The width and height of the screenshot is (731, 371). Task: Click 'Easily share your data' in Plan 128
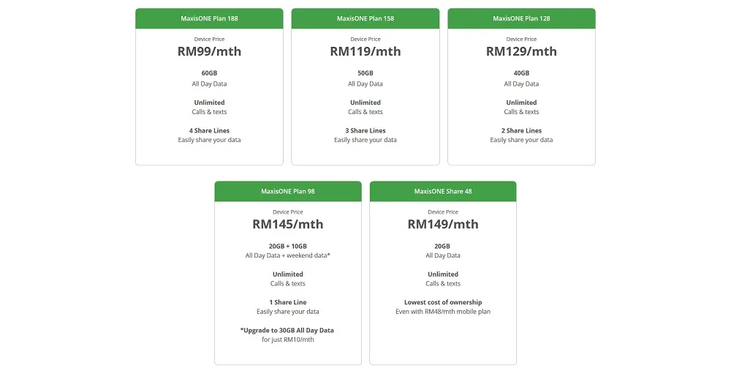click(x=522, y=140)
